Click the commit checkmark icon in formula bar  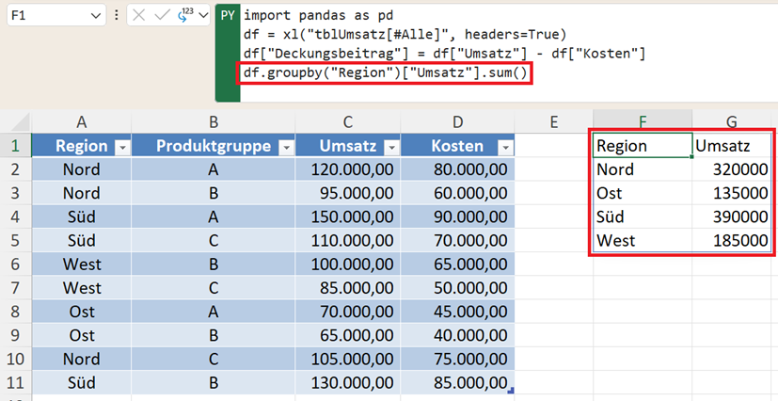tap(160, 16)
